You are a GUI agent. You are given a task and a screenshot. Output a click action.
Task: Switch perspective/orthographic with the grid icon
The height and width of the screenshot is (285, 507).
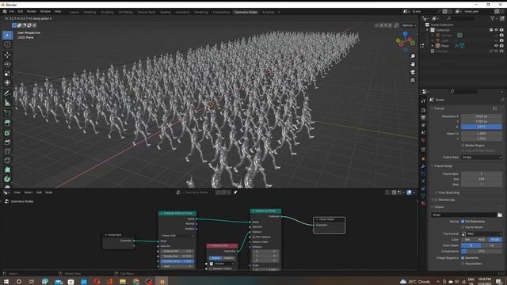point(413,80)
